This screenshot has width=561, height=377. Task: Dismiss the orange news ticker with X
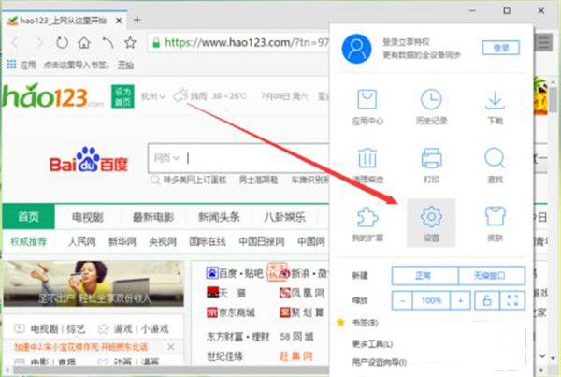(171, 347)
